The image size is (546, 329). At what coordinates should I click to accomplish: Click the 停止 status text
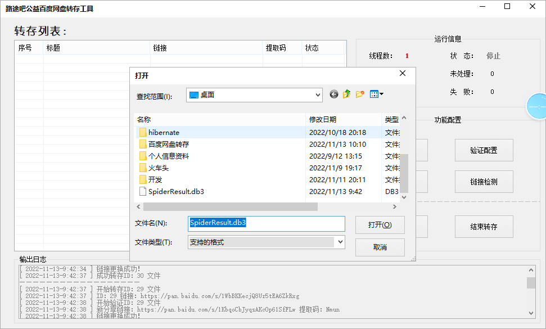[493, 56]
